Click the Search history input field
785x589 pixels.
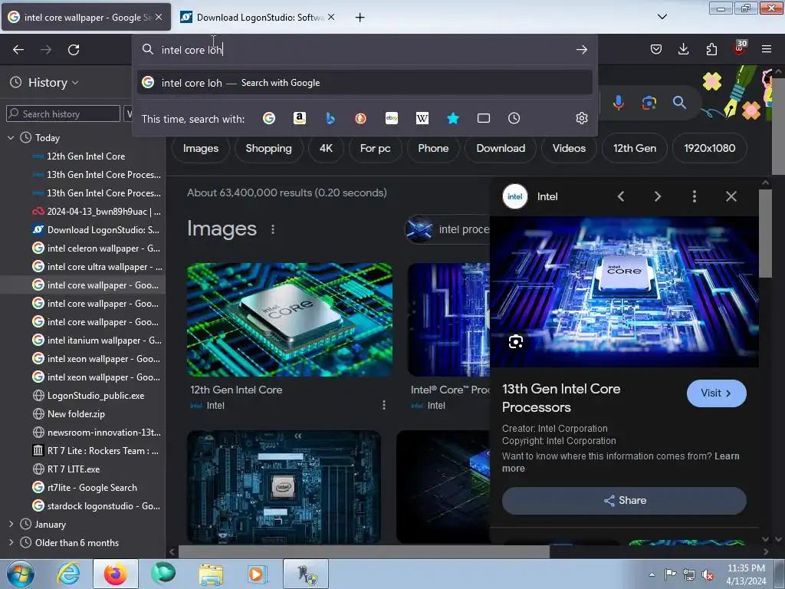63,114
